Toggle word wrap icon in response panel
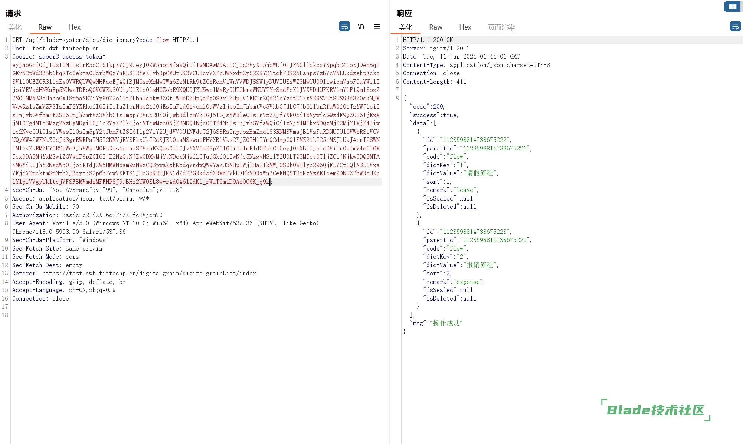 click(x=735, y=26)
